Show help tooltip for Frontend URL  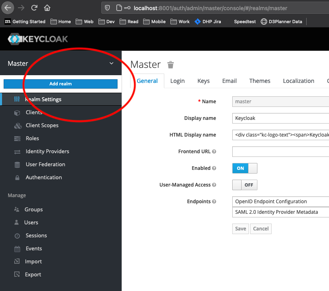pyautogui.click(x=214, y=151)
